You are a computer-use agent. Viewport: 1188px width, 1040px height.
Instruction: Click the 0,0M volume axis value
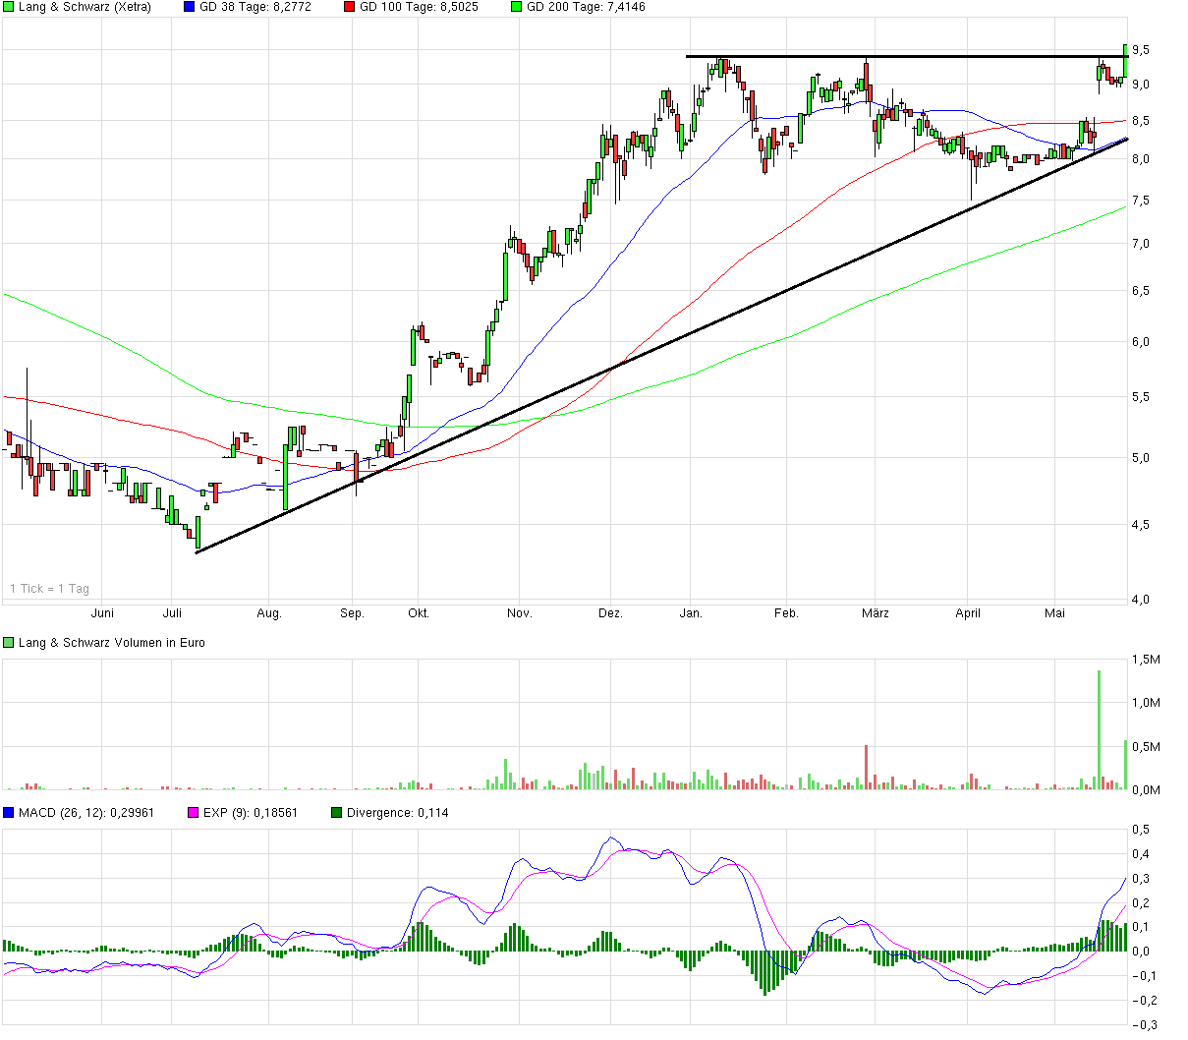(1146, 789)
